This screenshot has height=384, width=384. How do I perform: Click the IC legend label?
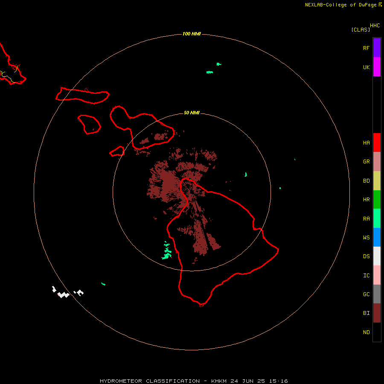(366, 276)
